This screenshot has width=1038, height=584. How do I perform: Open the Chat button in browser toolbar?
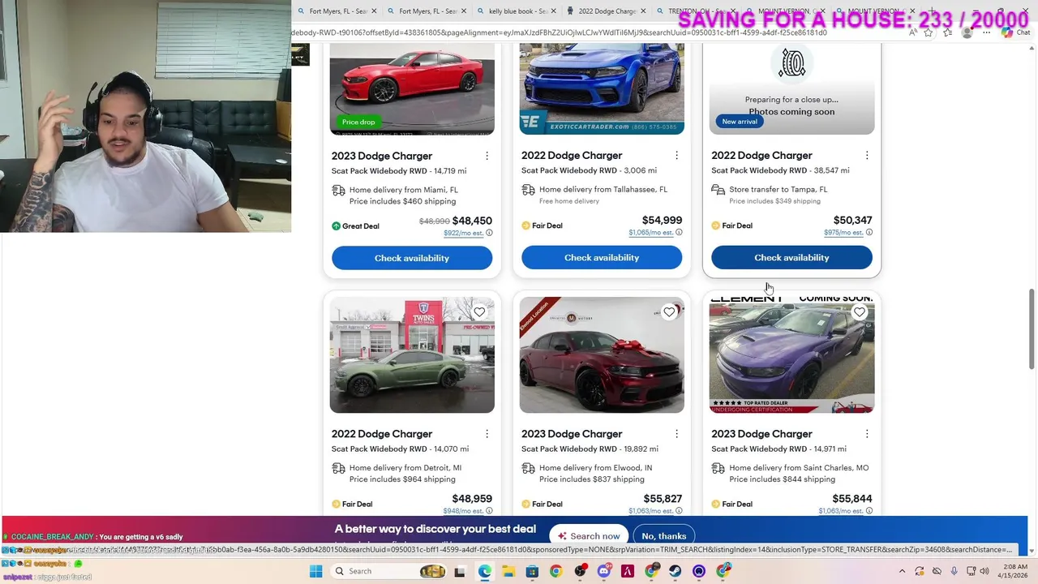tap(1015, 32)
